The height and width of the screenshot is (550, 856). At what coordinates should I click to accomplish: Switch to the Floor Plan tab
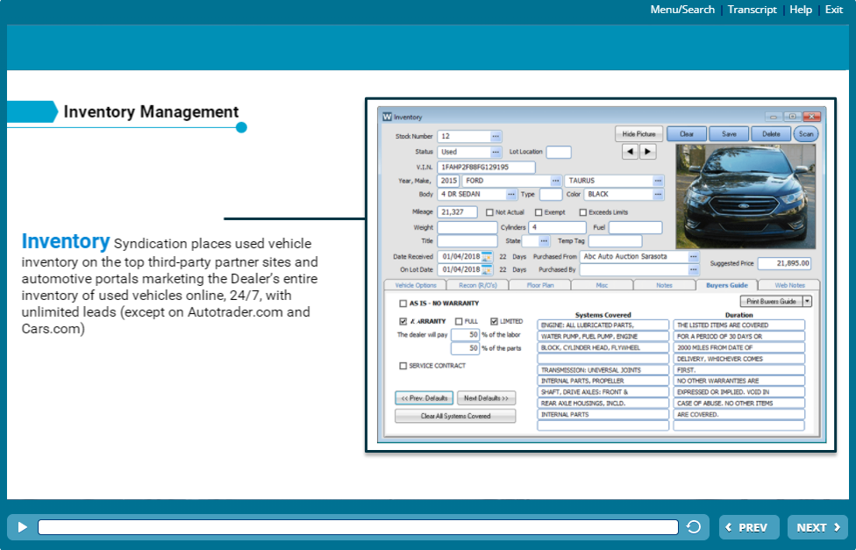pos(539,285)
